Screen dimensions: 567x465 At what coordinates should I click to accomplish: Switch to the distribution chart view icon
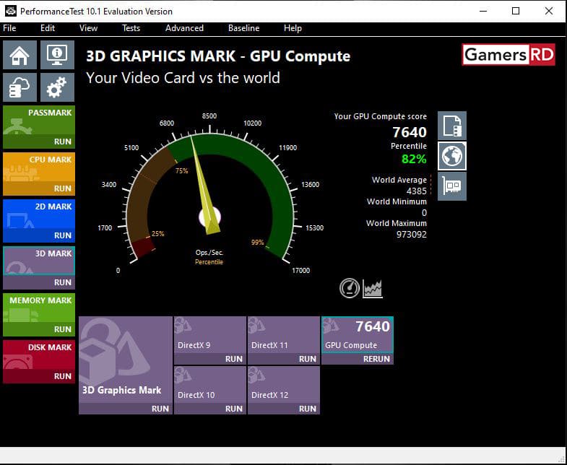(x=373, y=288)
